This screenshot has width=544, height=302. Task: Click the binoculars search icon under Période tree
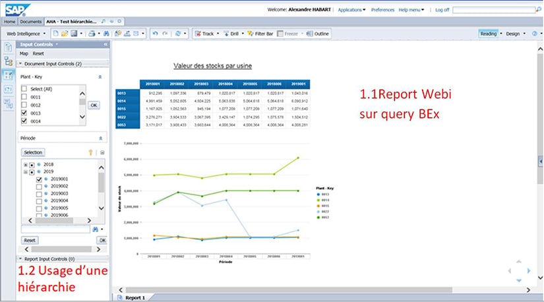[x=95, y=229]
